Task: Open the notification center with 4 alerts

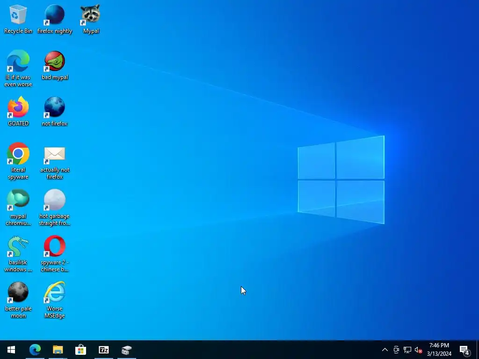Action: pos(464,350)
